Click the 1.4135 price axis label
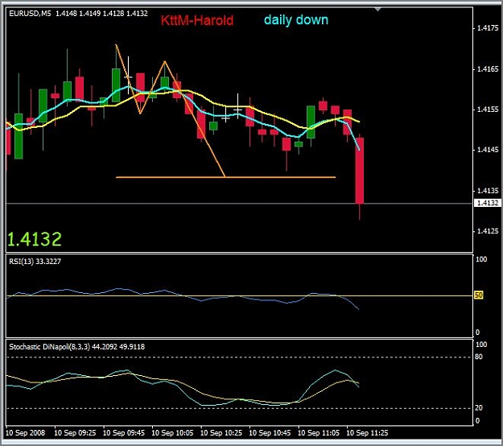Viewport: 503px width, 446px height. 488,191
